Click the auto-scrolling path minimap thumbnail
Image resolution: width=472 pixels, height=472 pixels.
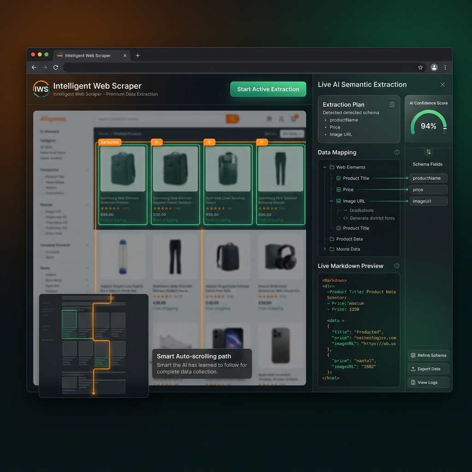point(94,346)
